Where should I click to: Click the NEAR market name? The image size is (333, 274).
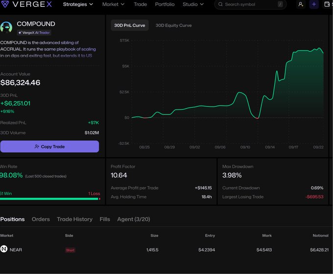pos(16,250)
